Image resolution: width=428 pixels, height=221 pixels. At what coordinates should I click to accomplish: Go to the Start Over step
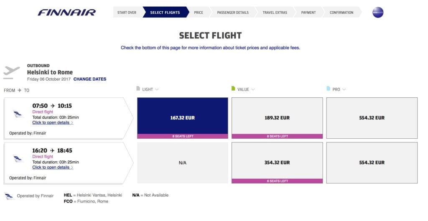tap(127, 12)
